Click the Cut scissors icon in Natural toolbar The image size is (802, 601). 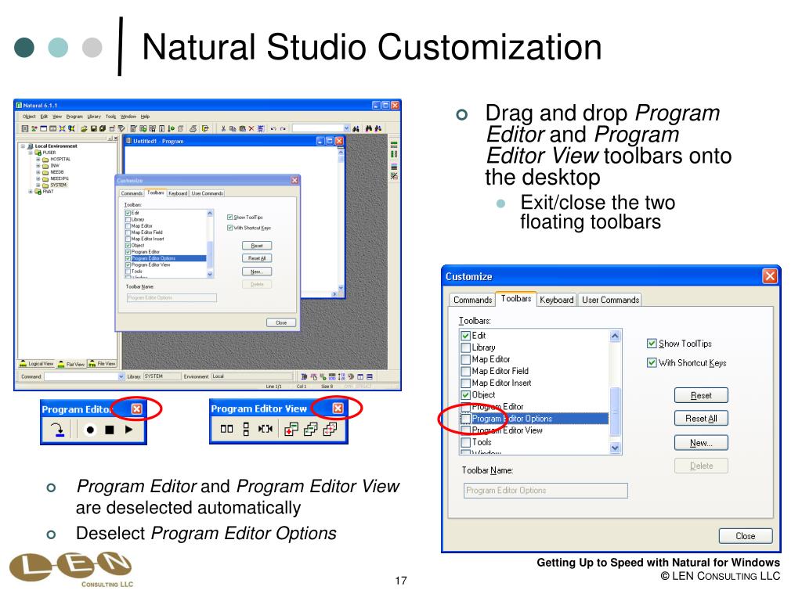tap(223, 128)
